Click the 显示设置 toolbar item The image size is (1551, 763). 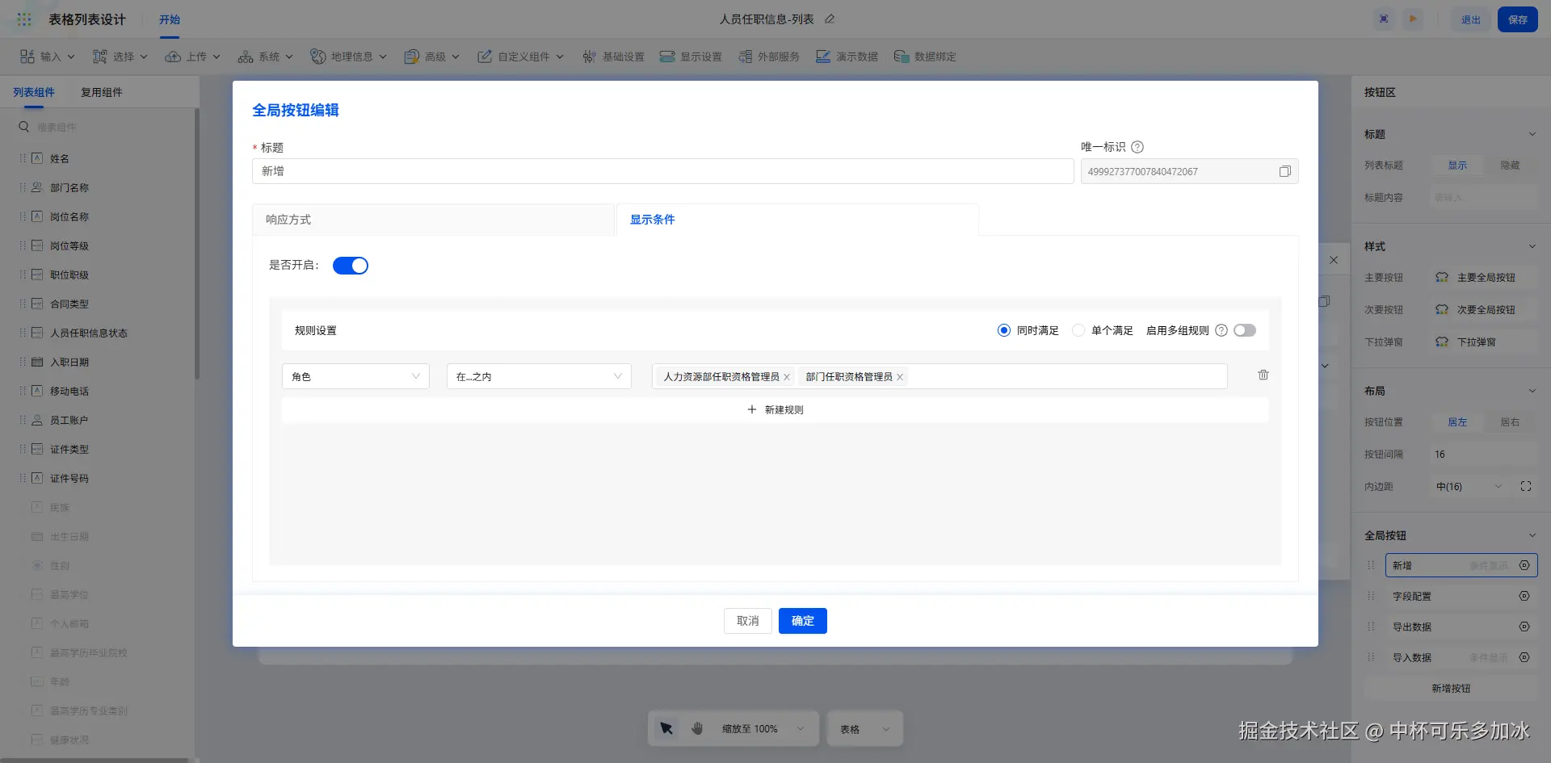tap(691, 57)
